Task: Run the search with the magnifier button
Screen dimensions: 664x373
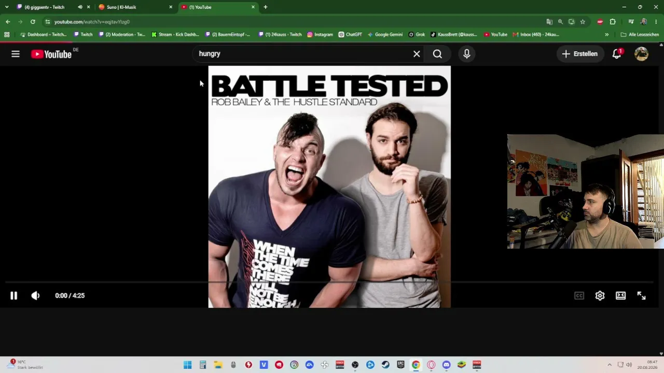Action: click(437, 54)
